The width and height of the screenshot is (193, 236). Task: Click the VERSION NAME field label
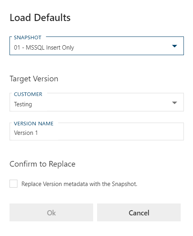pyautogui.click(x=34, y=124)
